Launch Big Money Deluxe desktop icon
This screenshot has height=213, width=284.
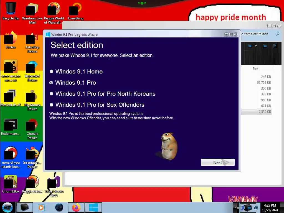point(32,100)
